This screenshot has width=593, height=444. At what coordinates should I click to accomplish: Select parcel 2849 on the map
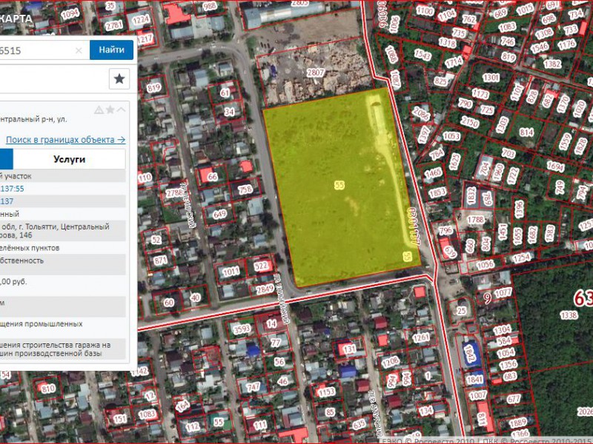(265, 289)
